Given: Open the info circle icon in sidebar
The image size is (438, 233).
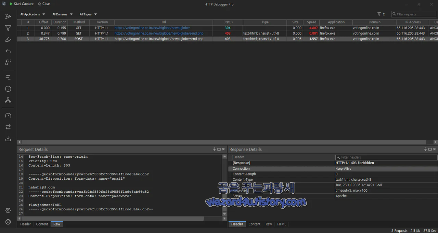Looking at the screenshot, I should (x=8, y=89).
